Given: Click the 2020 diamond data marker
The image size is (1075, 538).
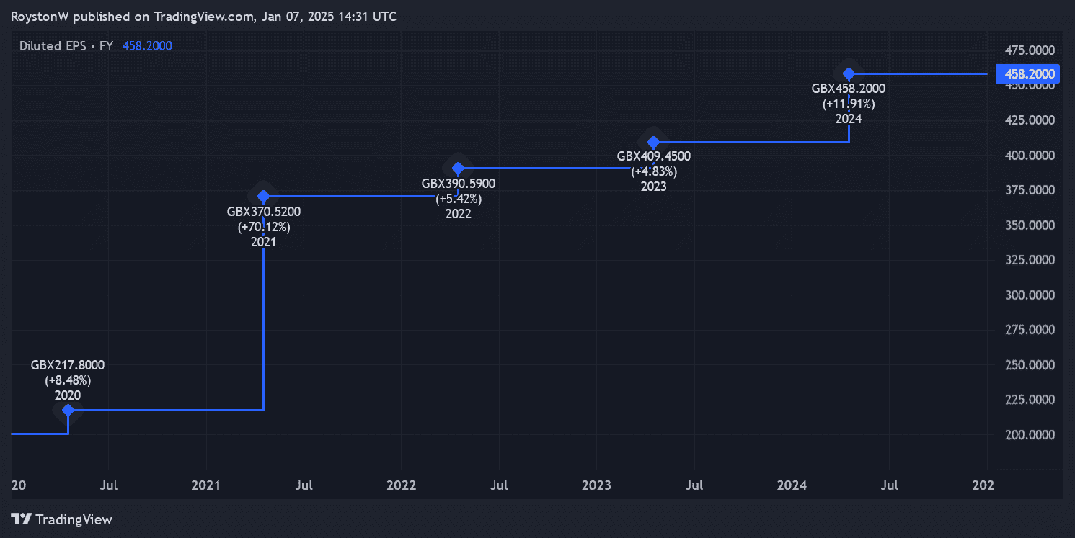Looking at the screenshot, I should pos(68,411).
